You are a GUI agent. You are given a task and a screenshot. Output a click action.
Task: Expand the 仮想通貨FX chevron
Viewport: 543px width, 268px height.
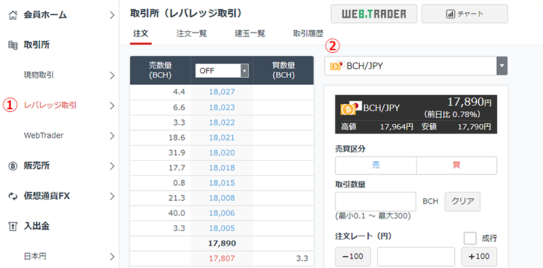tap(111, 196)
